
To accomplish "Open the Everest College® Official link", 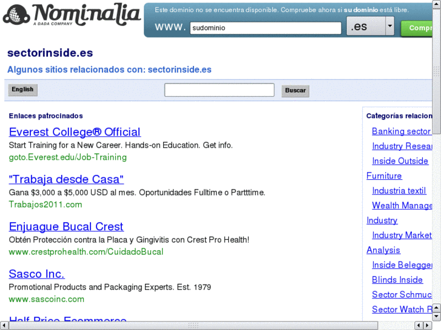I will 75,132.
